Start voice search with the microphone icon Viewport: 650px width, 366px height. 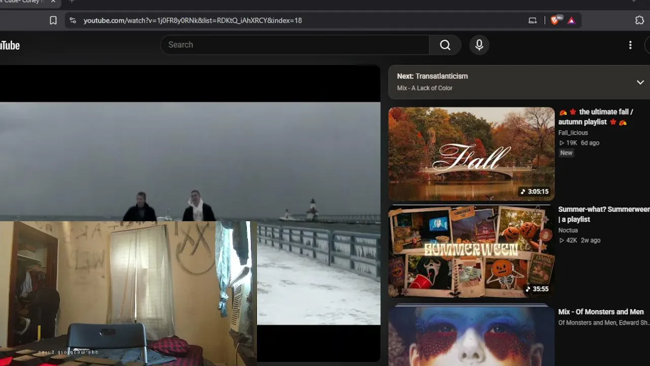coord(479,45)
